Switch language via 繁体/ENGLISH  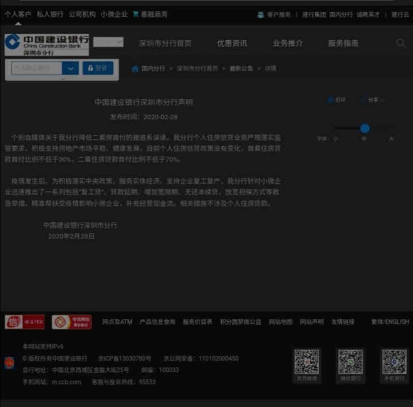point(390,322)
